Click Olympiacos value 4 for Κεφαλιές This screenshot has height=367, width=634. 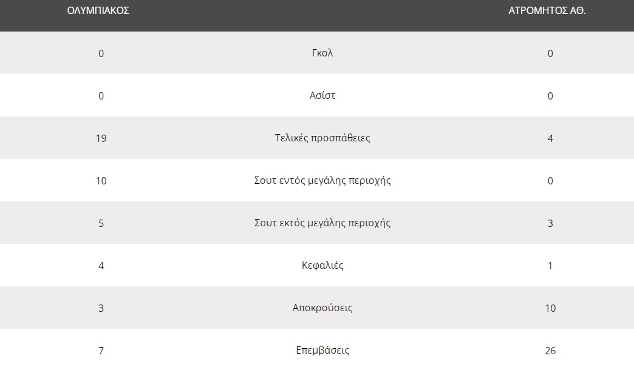pos(101,266)
